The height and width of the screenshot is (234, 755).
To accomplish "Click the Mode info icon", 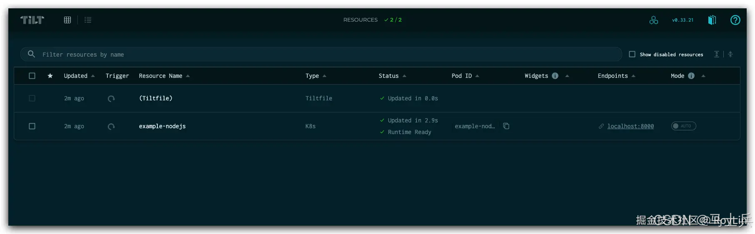I will [x=691, y=76].
